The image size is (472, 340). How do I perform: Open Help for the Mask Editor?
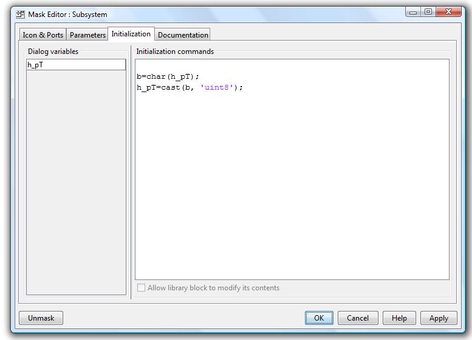(x=399, y=318)
